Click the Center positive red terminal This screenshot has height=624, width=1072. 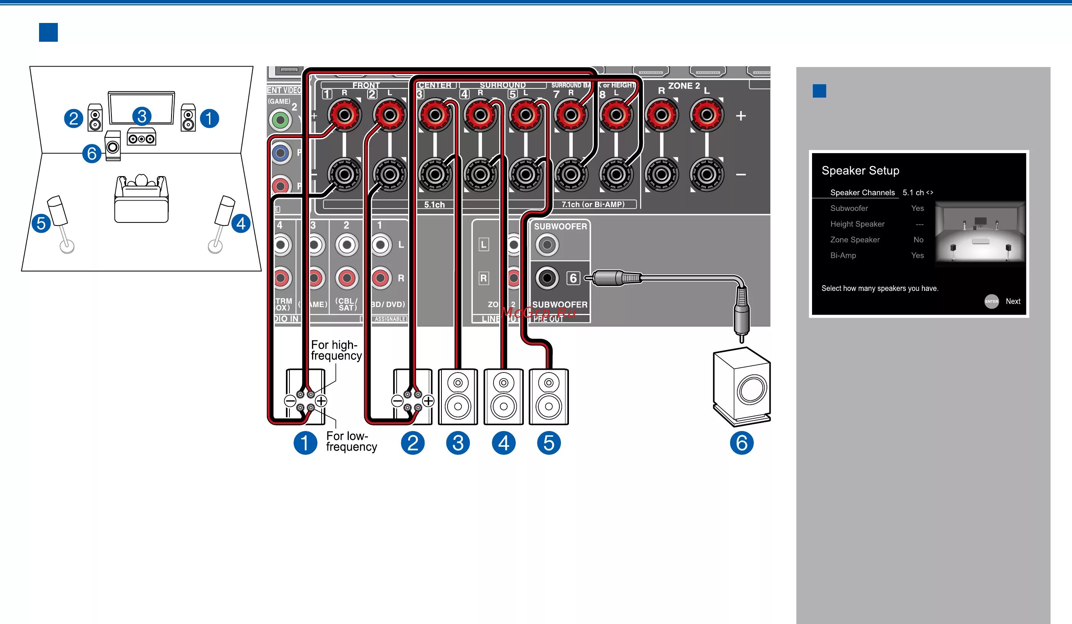[435, 115]
